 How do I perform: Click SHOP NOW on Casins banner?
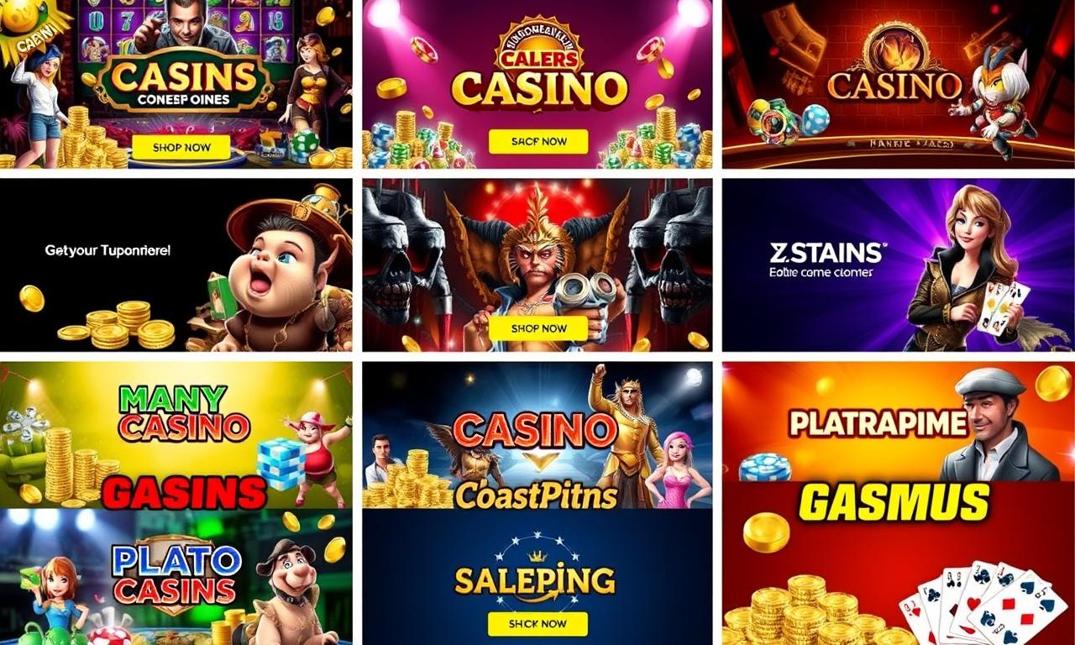click(x=181, y=148)
